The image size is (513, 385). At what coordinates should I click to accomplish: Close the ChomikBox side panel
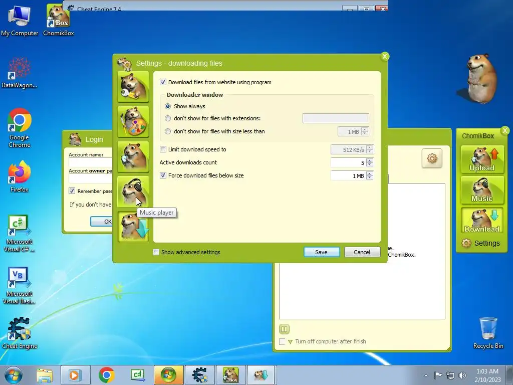pos(505,131)
